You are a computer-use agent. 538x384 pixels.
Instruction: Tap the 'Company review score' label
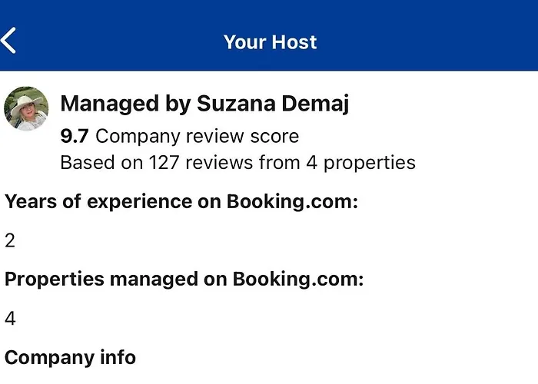[x=197, y=137]
